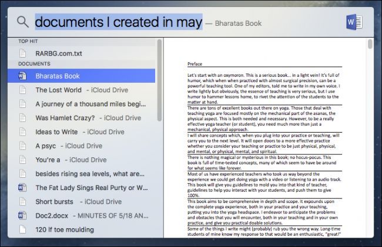Select the Bharatas Book result
Viewport: 382px width, 247px height.
(x=81, y=76)
